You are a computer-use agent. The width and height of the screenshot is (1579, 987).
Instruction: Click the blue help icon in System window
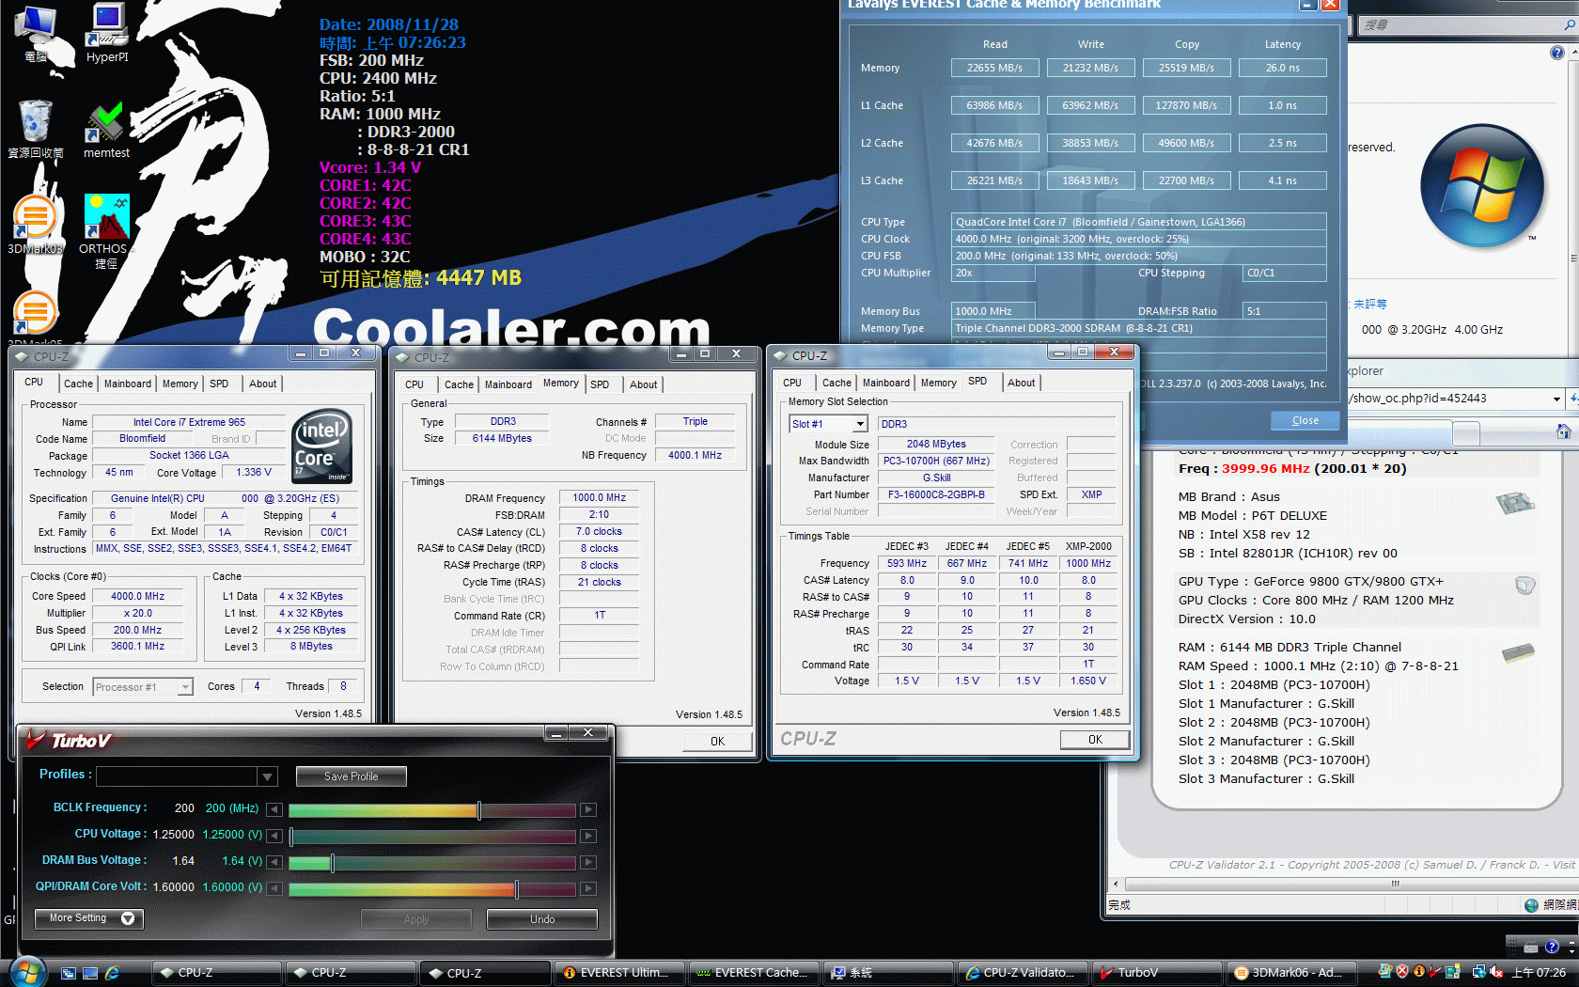[x=1556, y=53]
